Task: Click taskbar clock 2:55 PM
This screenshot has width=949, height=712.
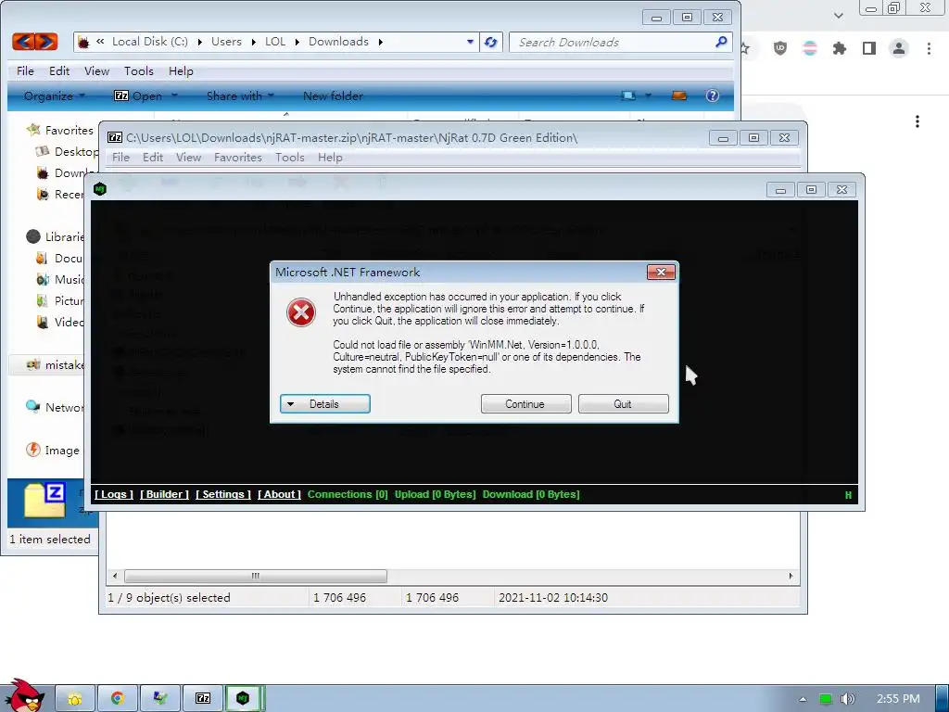Action: tap(898, 699)
